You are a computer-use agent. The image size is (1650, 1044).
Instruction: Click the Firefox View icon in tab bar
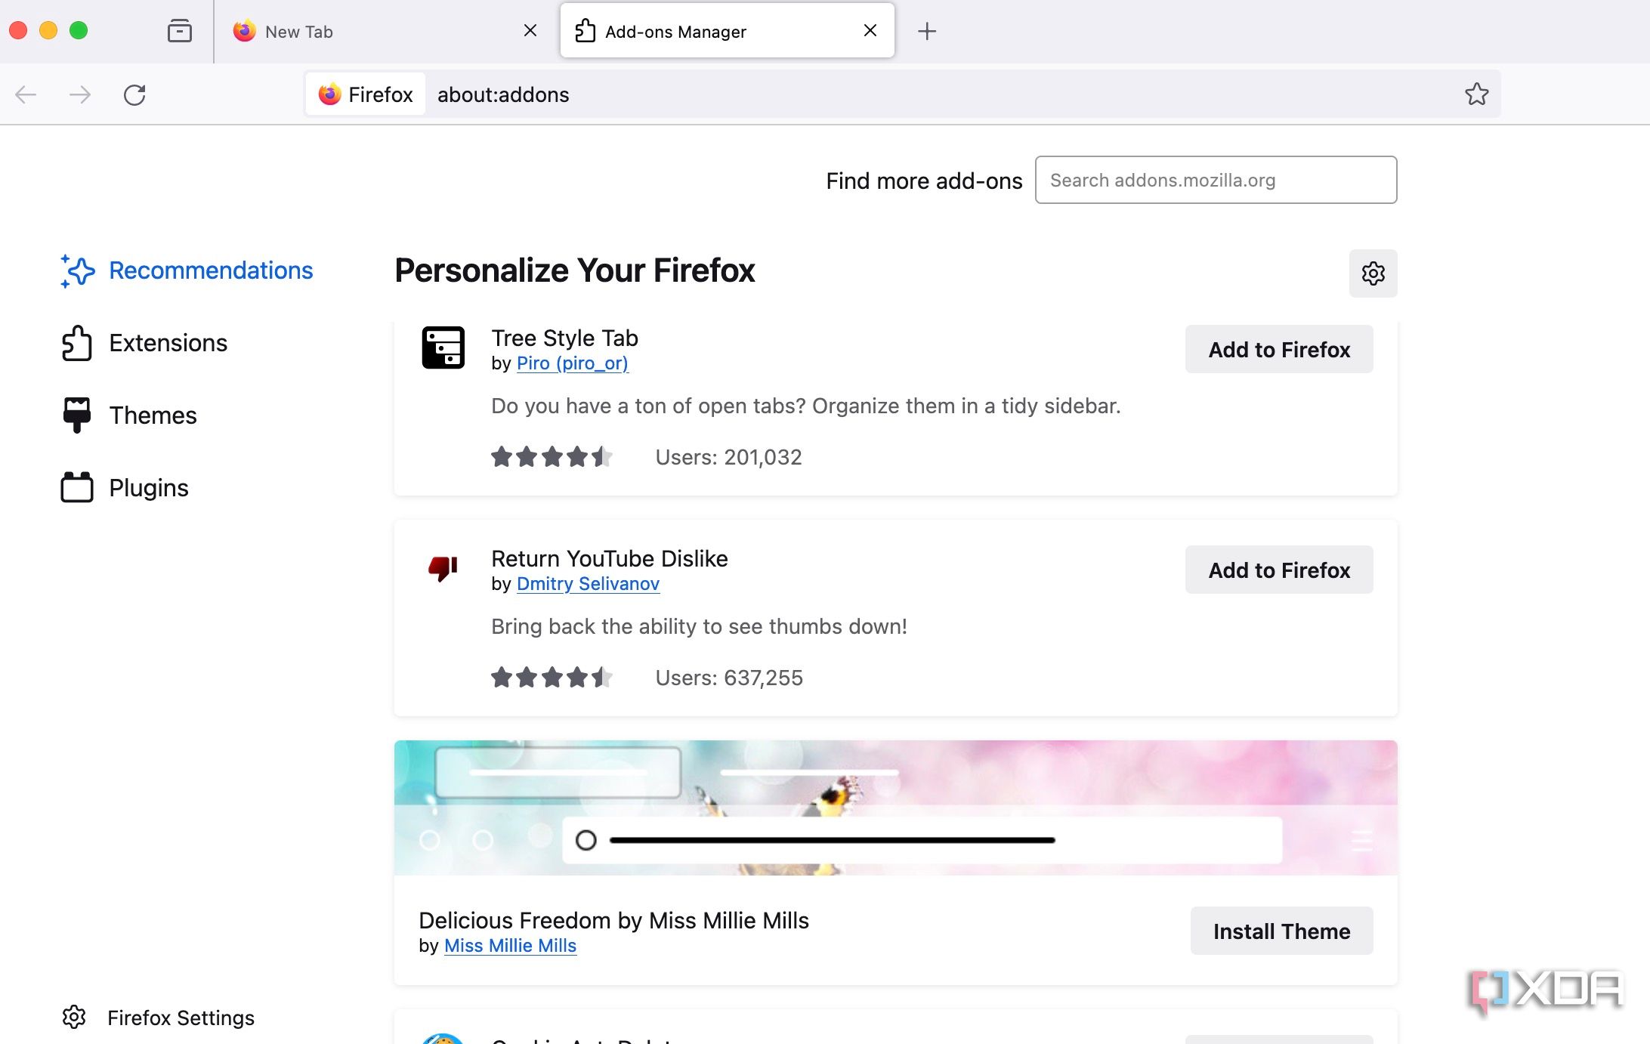point(179,31)
